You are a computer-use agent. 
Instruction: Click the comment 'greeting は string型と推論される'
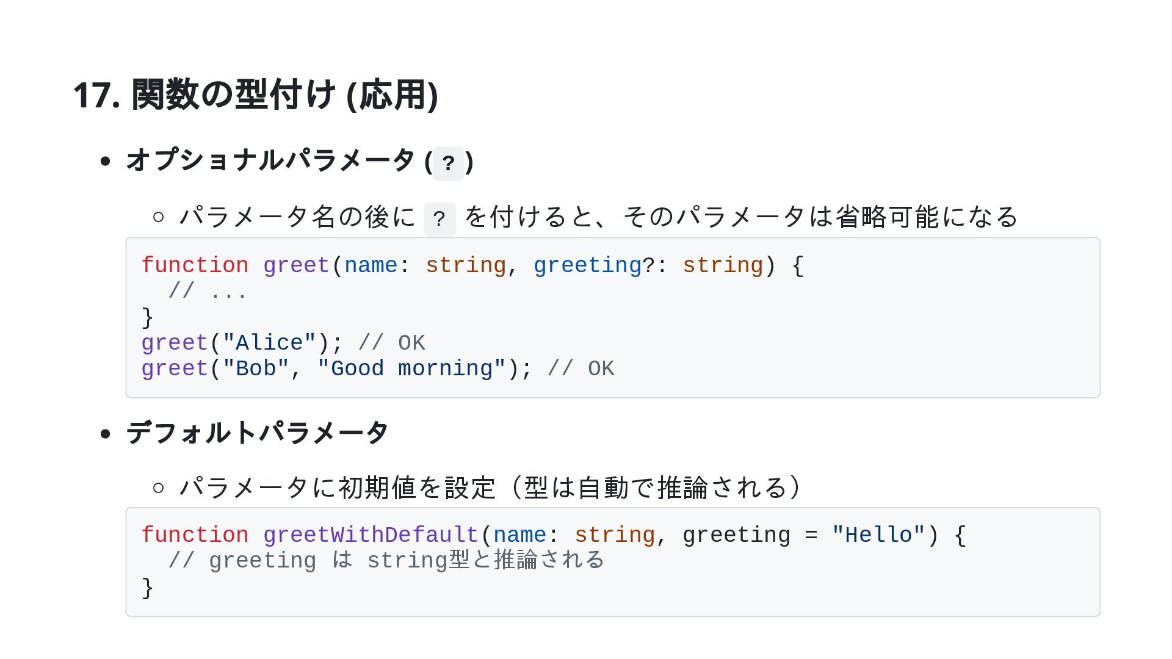click(386, 561)
